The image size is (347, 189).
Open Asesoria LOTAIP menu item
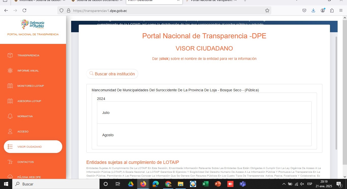coord(29,101)
